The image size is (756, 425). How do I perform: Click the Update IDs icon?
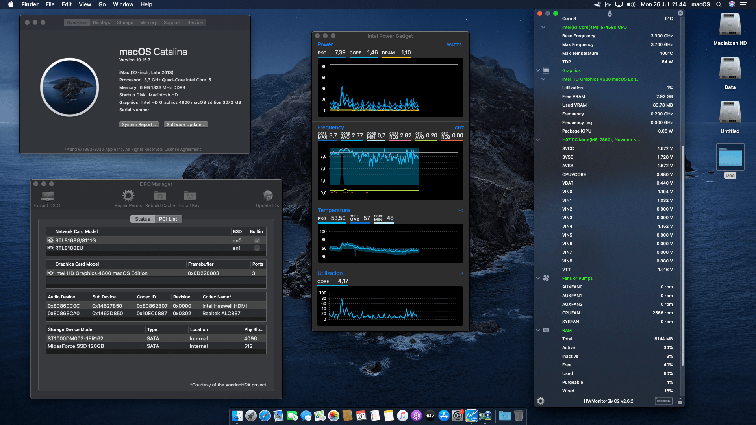coord(268,196)
